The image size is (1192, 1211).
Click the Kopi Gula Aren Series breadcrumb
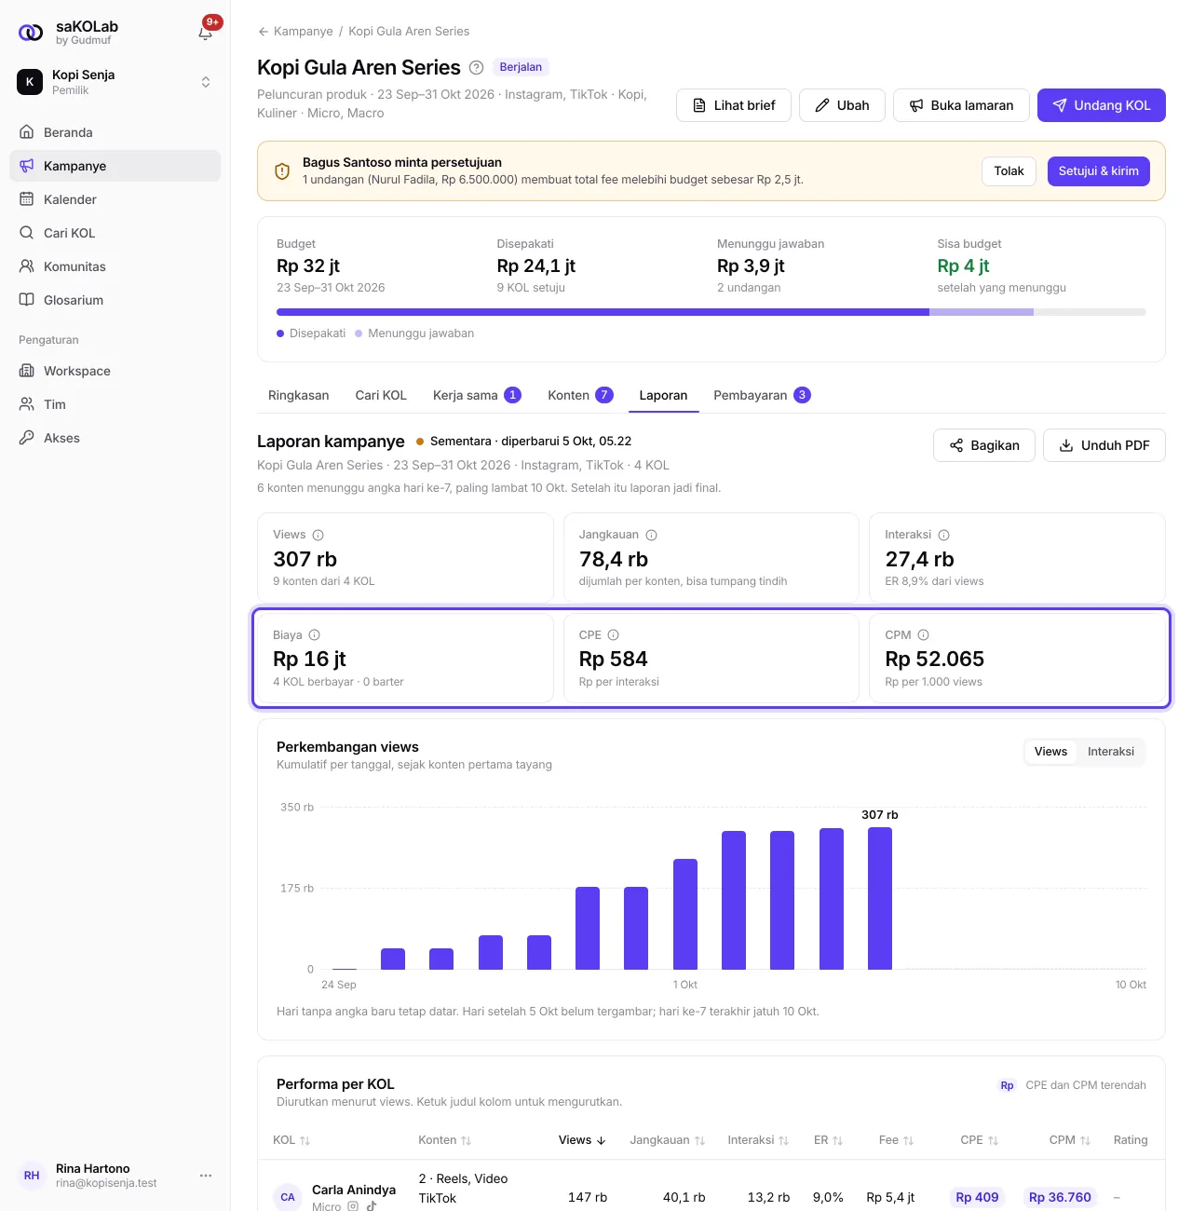tap(409, 32)
